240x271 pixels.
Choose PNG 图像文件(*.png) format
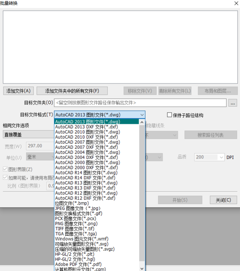tap(97, 224)
